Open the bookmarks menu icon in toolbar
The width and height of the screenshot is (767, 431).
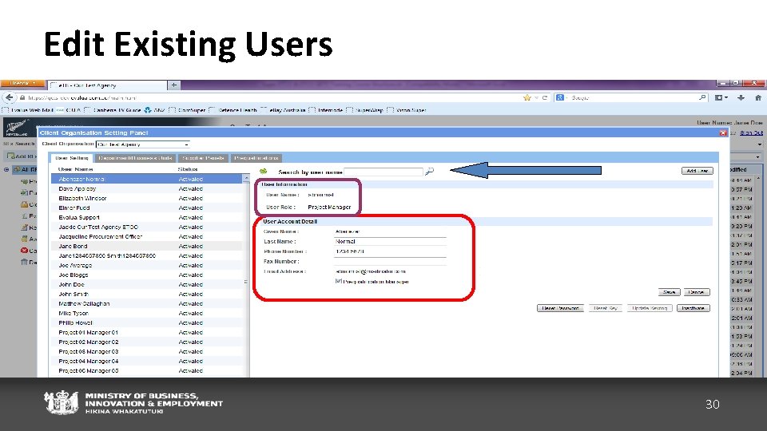pos(721,97)
